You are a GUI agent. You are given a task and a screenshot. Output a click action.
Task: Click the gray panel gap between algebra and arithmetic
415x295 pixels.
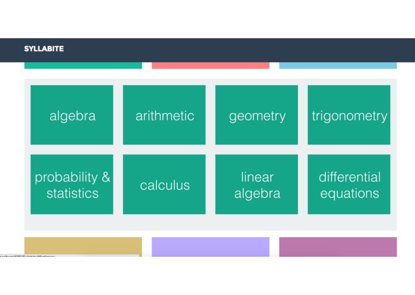tap(118, 115)
